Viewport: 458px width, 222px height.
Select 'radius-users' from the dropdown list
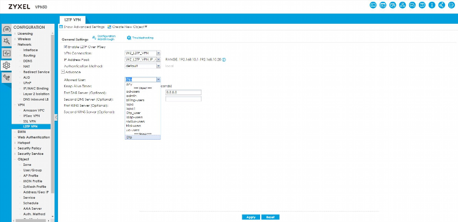tap(142, 121)
